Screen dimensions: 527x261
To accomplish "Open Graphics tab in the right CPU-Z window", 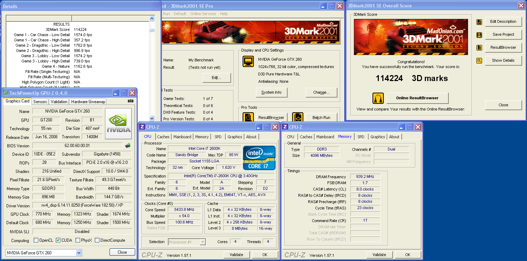I will pos(378,137).
